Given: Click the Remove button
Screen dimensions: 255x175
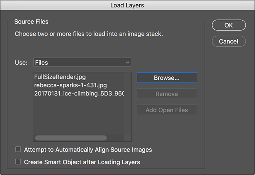Looking at the screenshot, I should [167, 94].
